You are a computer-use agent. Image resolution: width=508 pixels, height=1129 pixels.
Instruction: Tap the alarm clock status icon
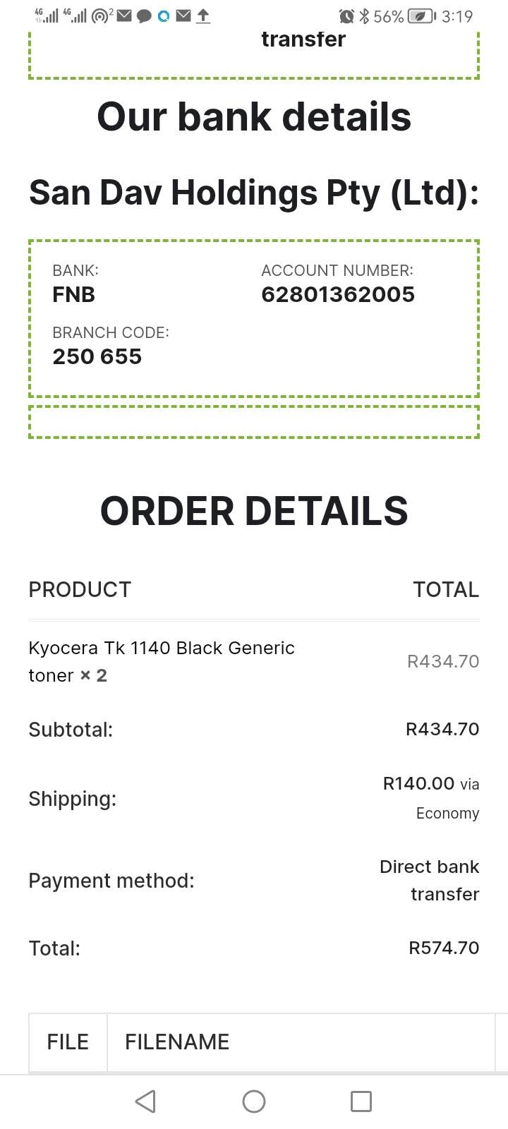(346, 16)
